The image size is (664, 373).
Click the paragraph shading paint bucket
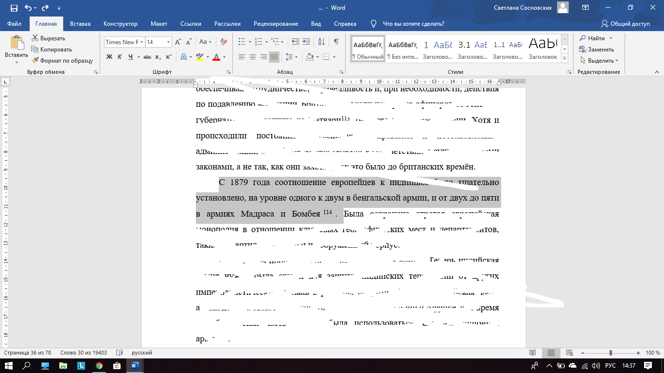click(309, 57)
